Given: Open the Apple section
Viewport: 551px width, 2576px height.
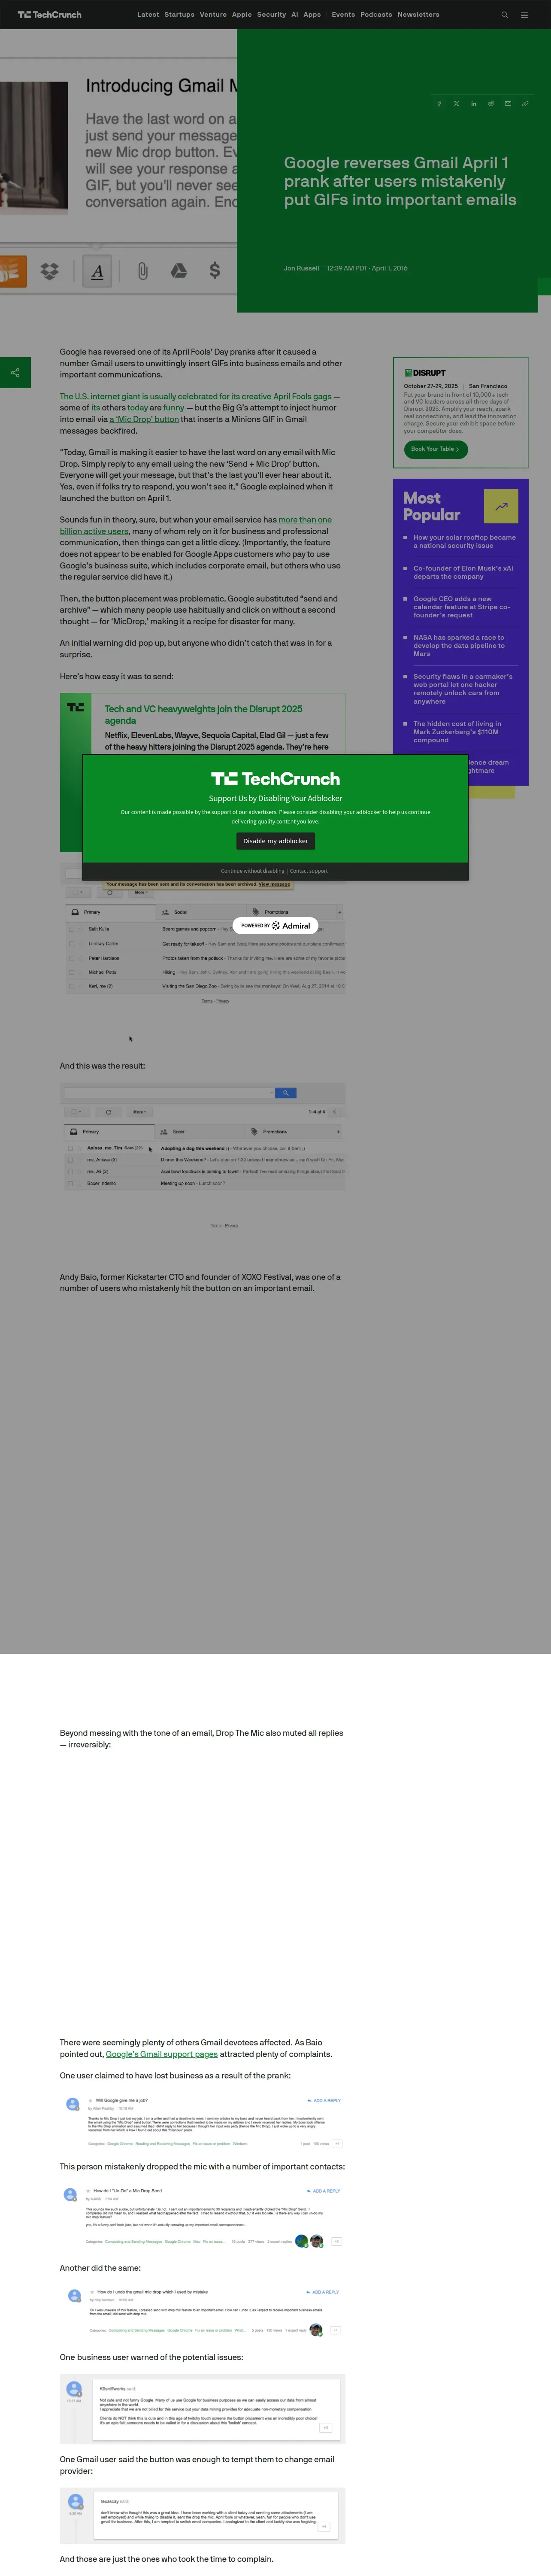Looking at the screenshot, I should click(x=242, y=15).
